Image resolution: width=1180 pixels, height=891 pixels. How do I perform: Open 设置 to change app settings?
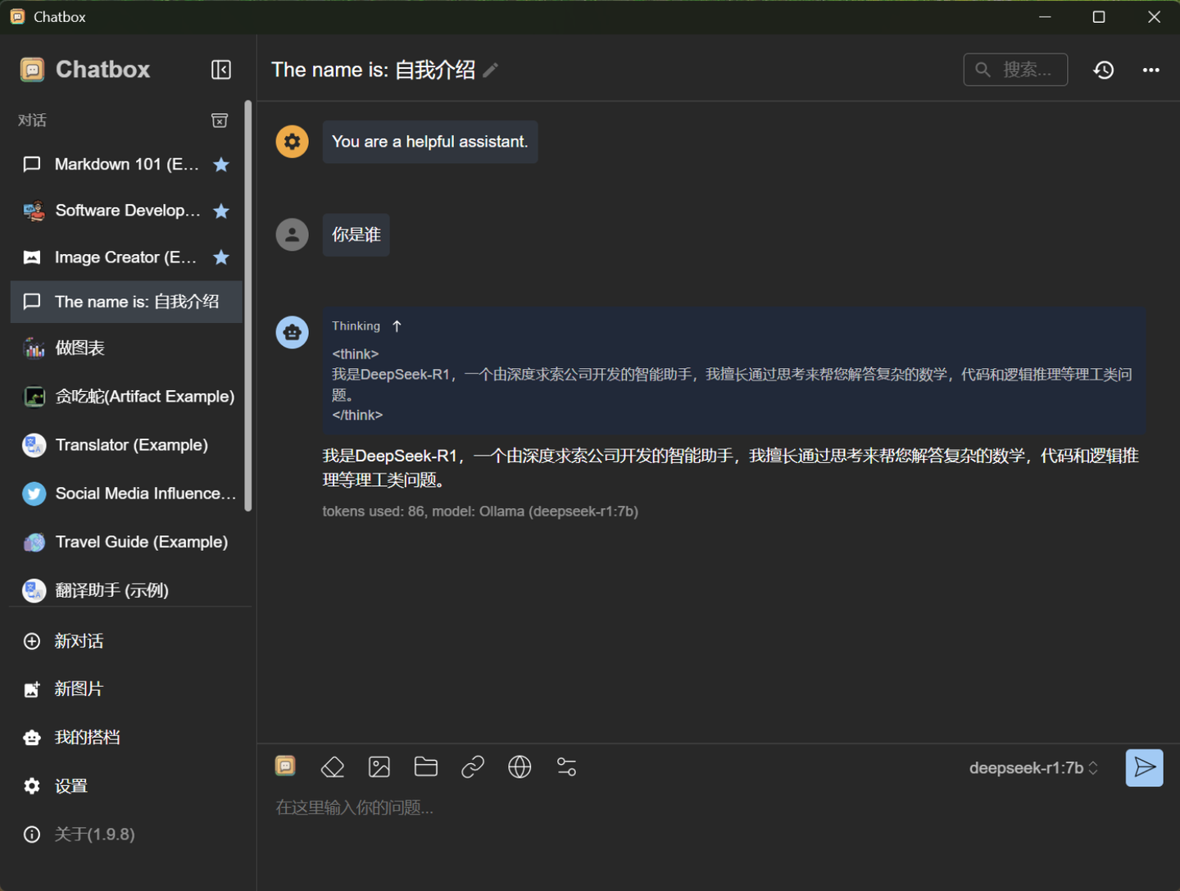click(70, 785)
